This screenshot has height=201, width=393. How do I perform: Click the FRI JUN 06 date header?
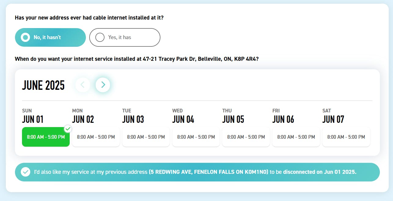(283, 116)
